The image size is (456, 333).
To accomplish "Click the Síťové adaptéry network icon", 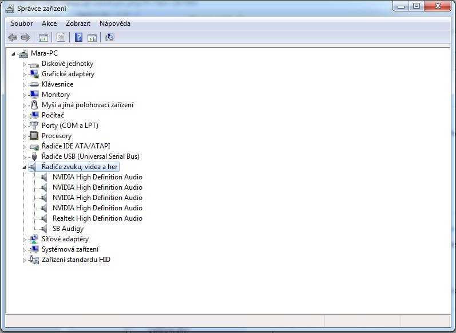I will pyautogui.click(x=34, y=239).
